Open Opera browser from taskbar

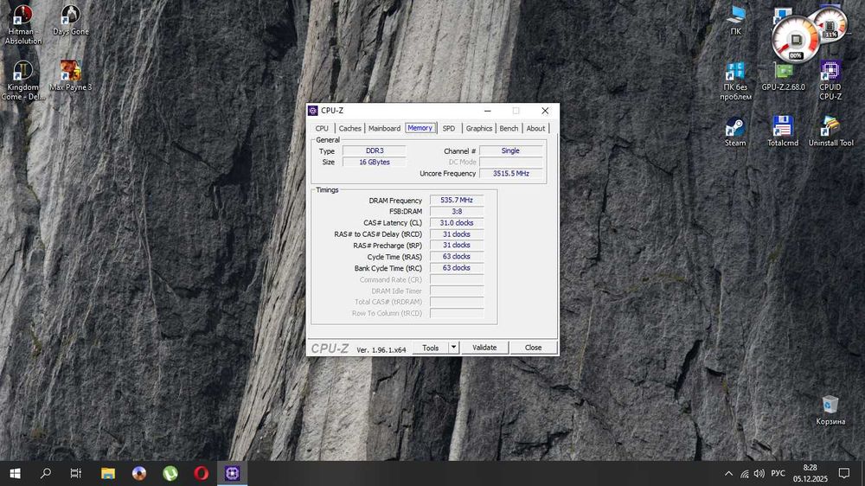tap(202, 473)
